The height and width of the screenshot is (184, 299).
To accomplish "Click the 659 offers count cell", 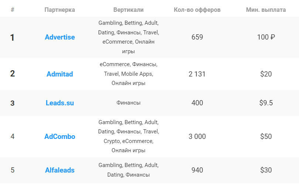I will pos(197,37).
